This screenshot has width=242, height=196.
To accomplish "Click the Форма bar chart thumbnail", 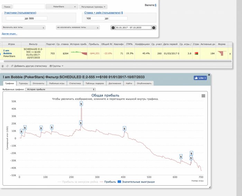I will pos(222,53).
